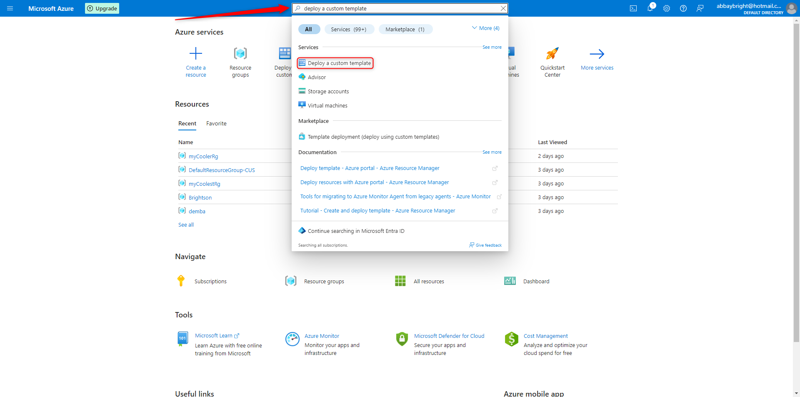Image resolution: width=800 pixels, height=397 pixels.
Task: Click the Create a resource plus icon
Action: tap(196, 53)
